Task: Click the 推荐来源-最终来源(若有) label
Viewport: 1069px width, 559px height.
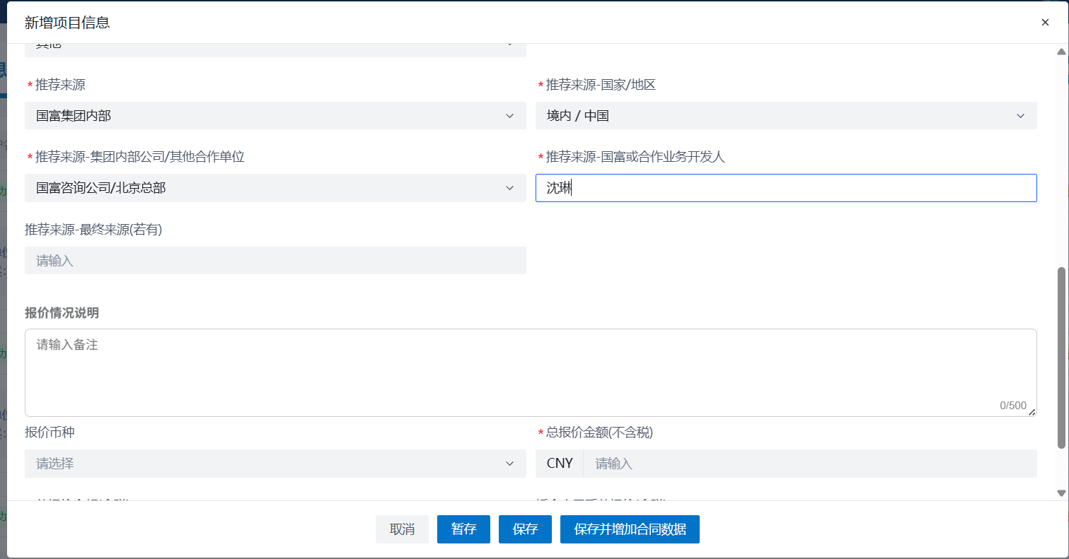Action: coord(93,230)
